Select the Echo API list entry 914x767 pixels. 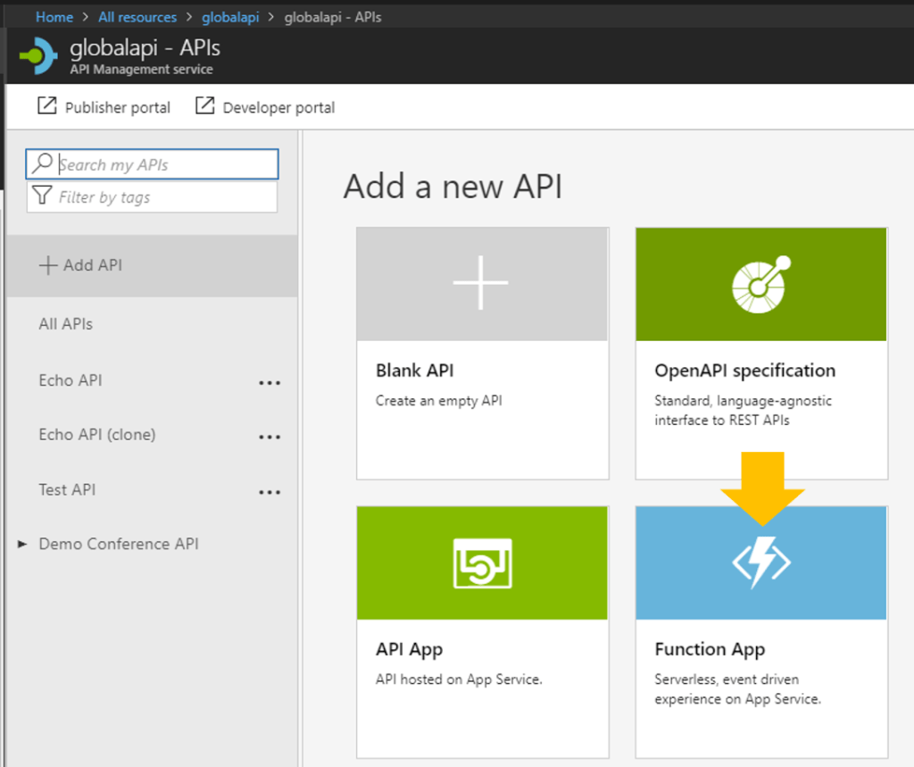click(70, 380)
